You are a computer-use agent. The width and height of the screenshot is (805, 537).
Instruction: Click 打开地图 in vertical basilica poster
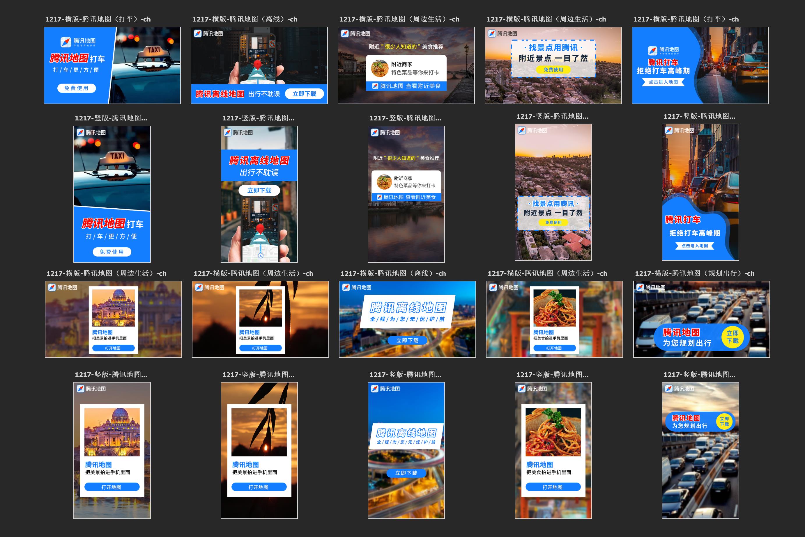112,487
